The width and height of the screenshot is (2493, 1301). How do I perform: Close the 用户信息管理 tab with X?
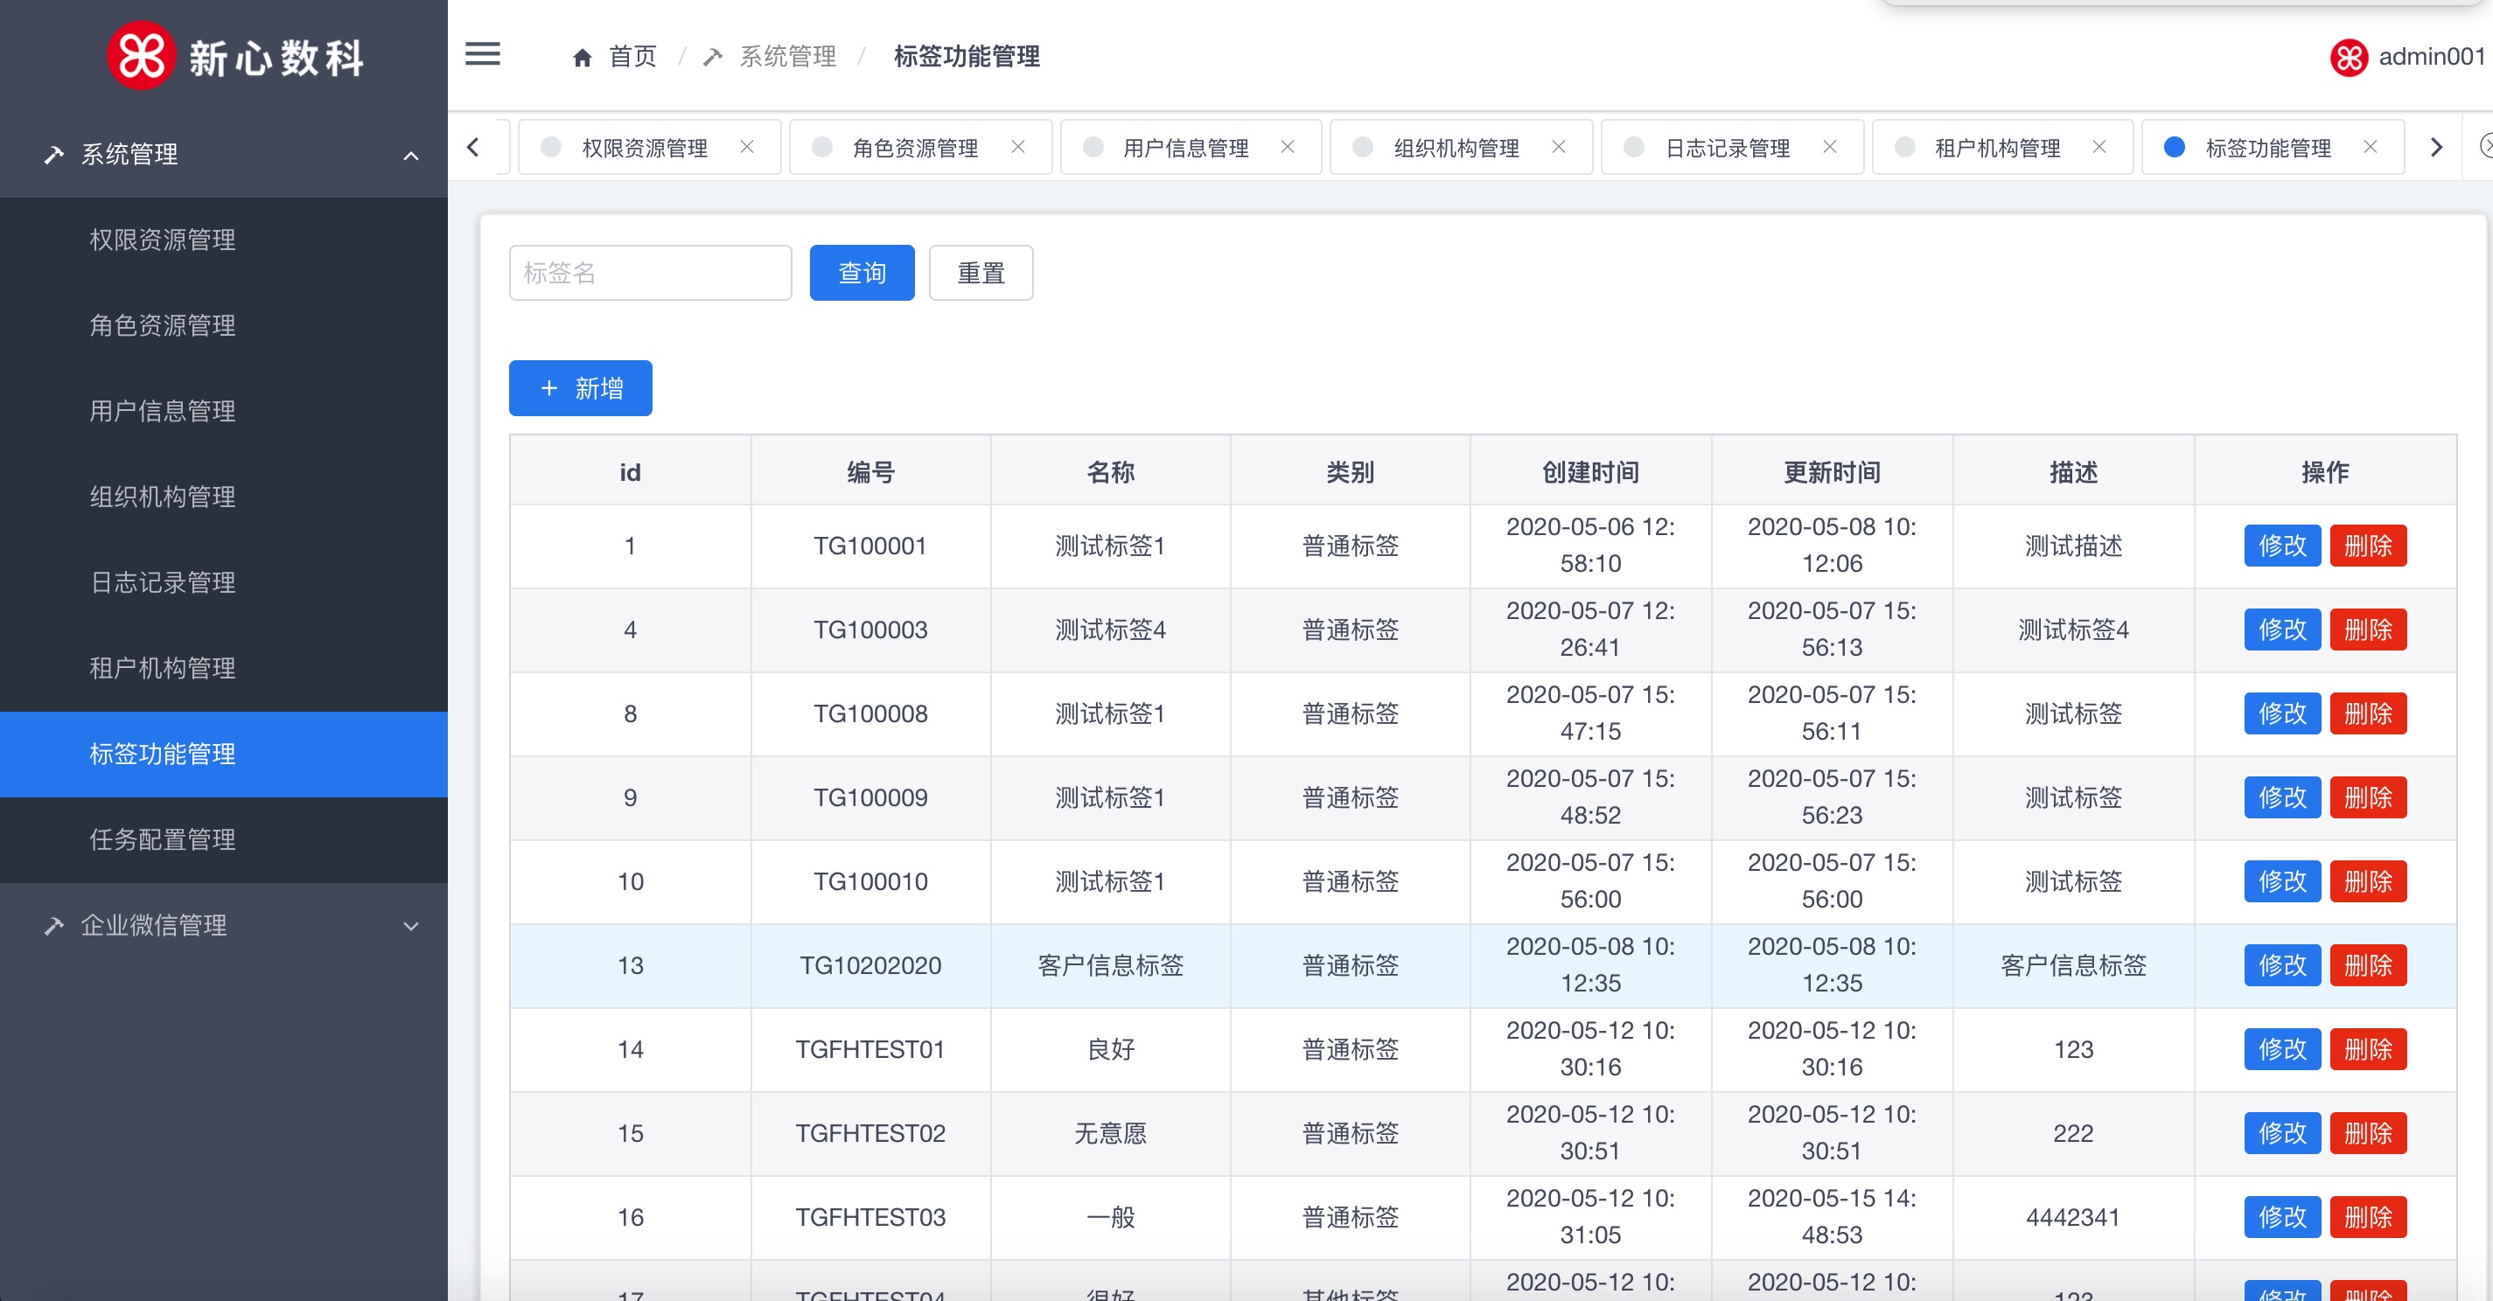coord(1287,147)
